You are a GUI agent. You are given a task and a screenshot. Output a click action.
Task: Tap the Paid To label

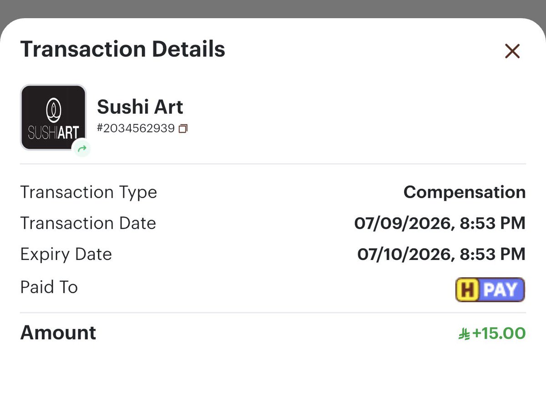point(49,287)
